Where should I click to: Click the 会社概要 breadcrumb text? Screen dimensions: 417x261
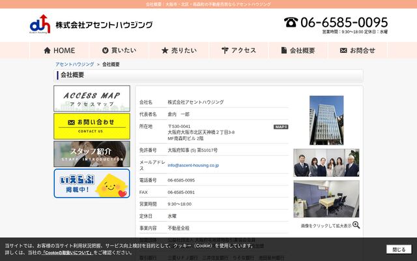tap(111, 64)
